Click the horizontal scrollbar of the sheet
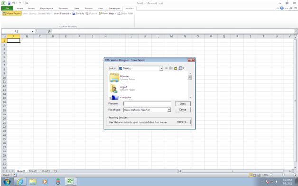Screen dimensions: 298x186 click(x=233, y=171)
